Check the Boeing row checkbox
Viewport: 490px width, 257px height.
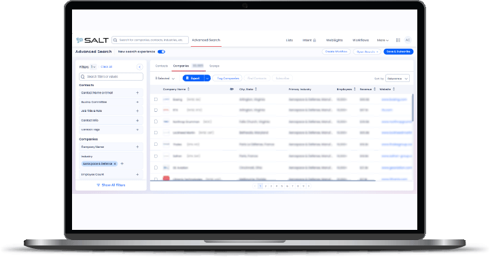(156, 100)
